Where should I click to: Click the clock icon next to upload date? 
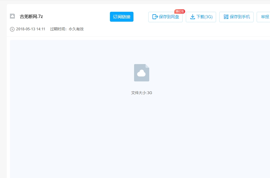[x=12, y=29]
